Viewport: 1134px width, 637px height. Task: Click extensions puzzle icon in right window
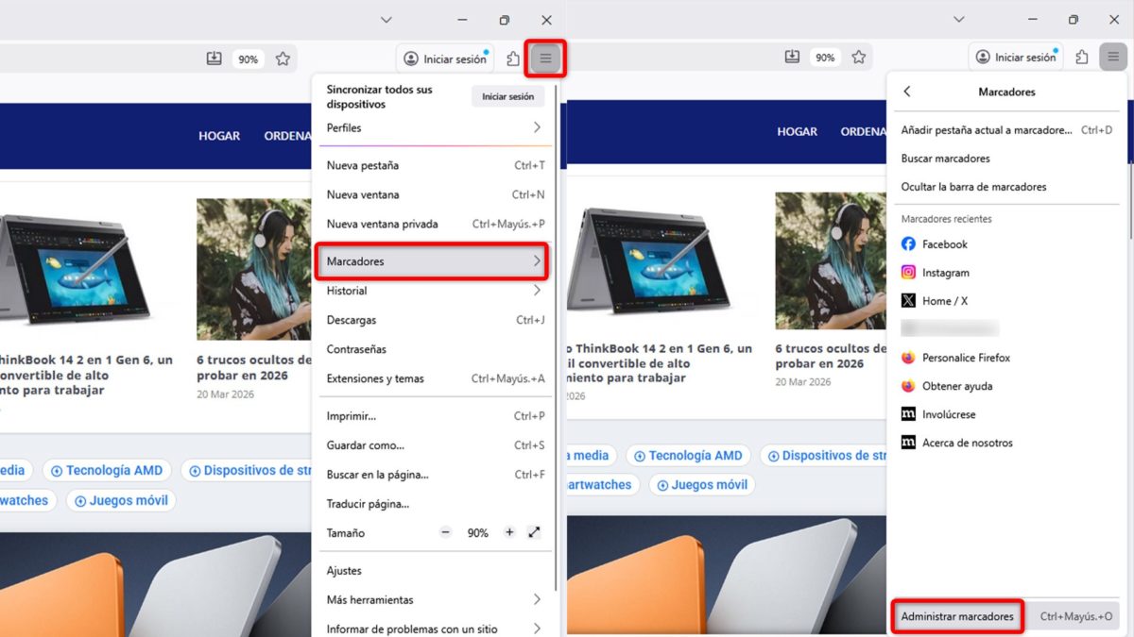pyautogui.click(x=1082, y=58)
